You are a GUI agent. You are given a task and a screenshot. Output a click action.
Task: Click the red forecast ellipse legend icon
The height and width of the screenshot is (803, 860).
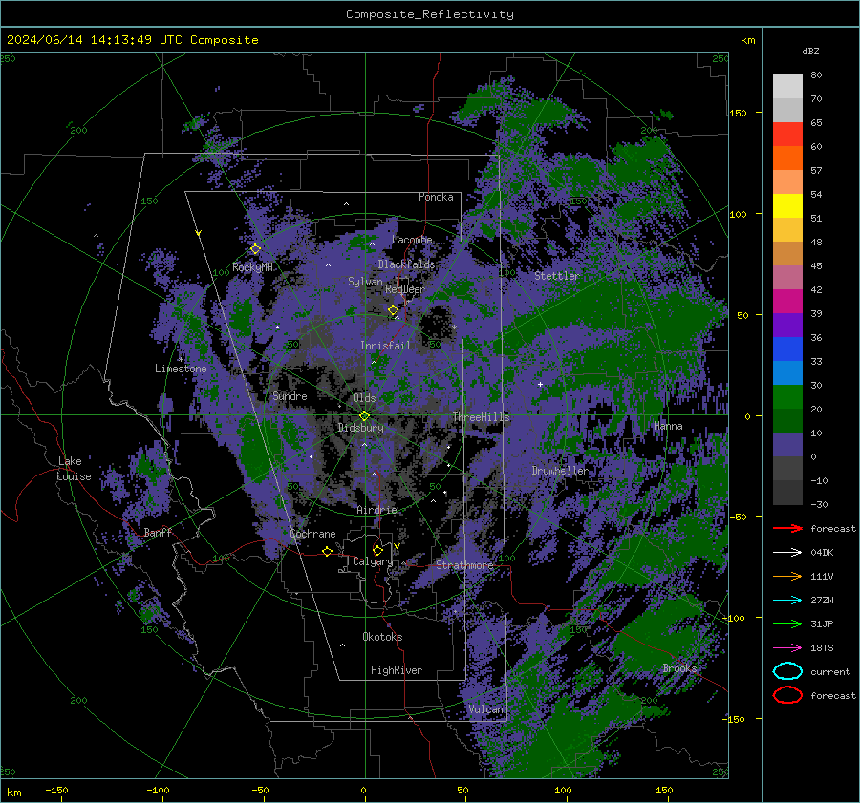pyautogui.click(x=787, y=695)
